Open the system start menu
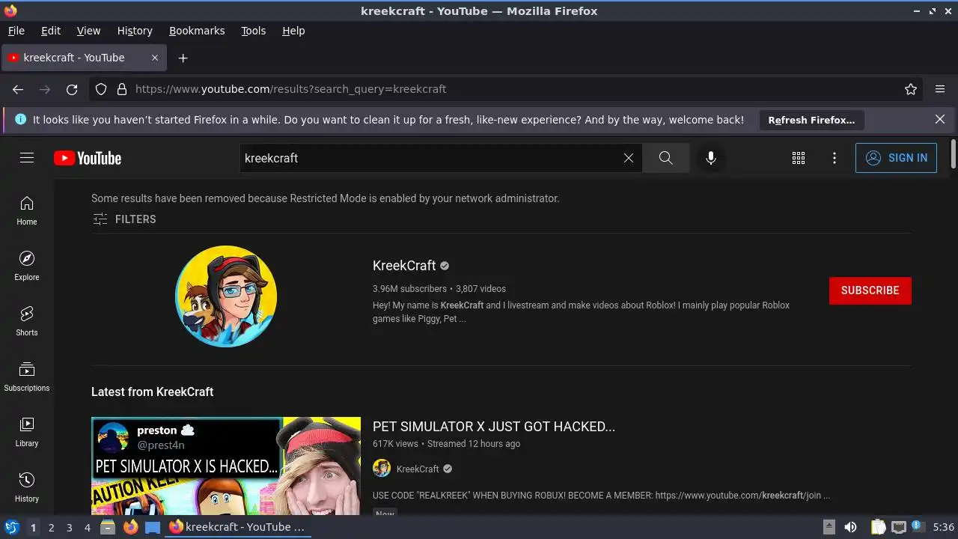The image size is (958, 539). (11, 527)
